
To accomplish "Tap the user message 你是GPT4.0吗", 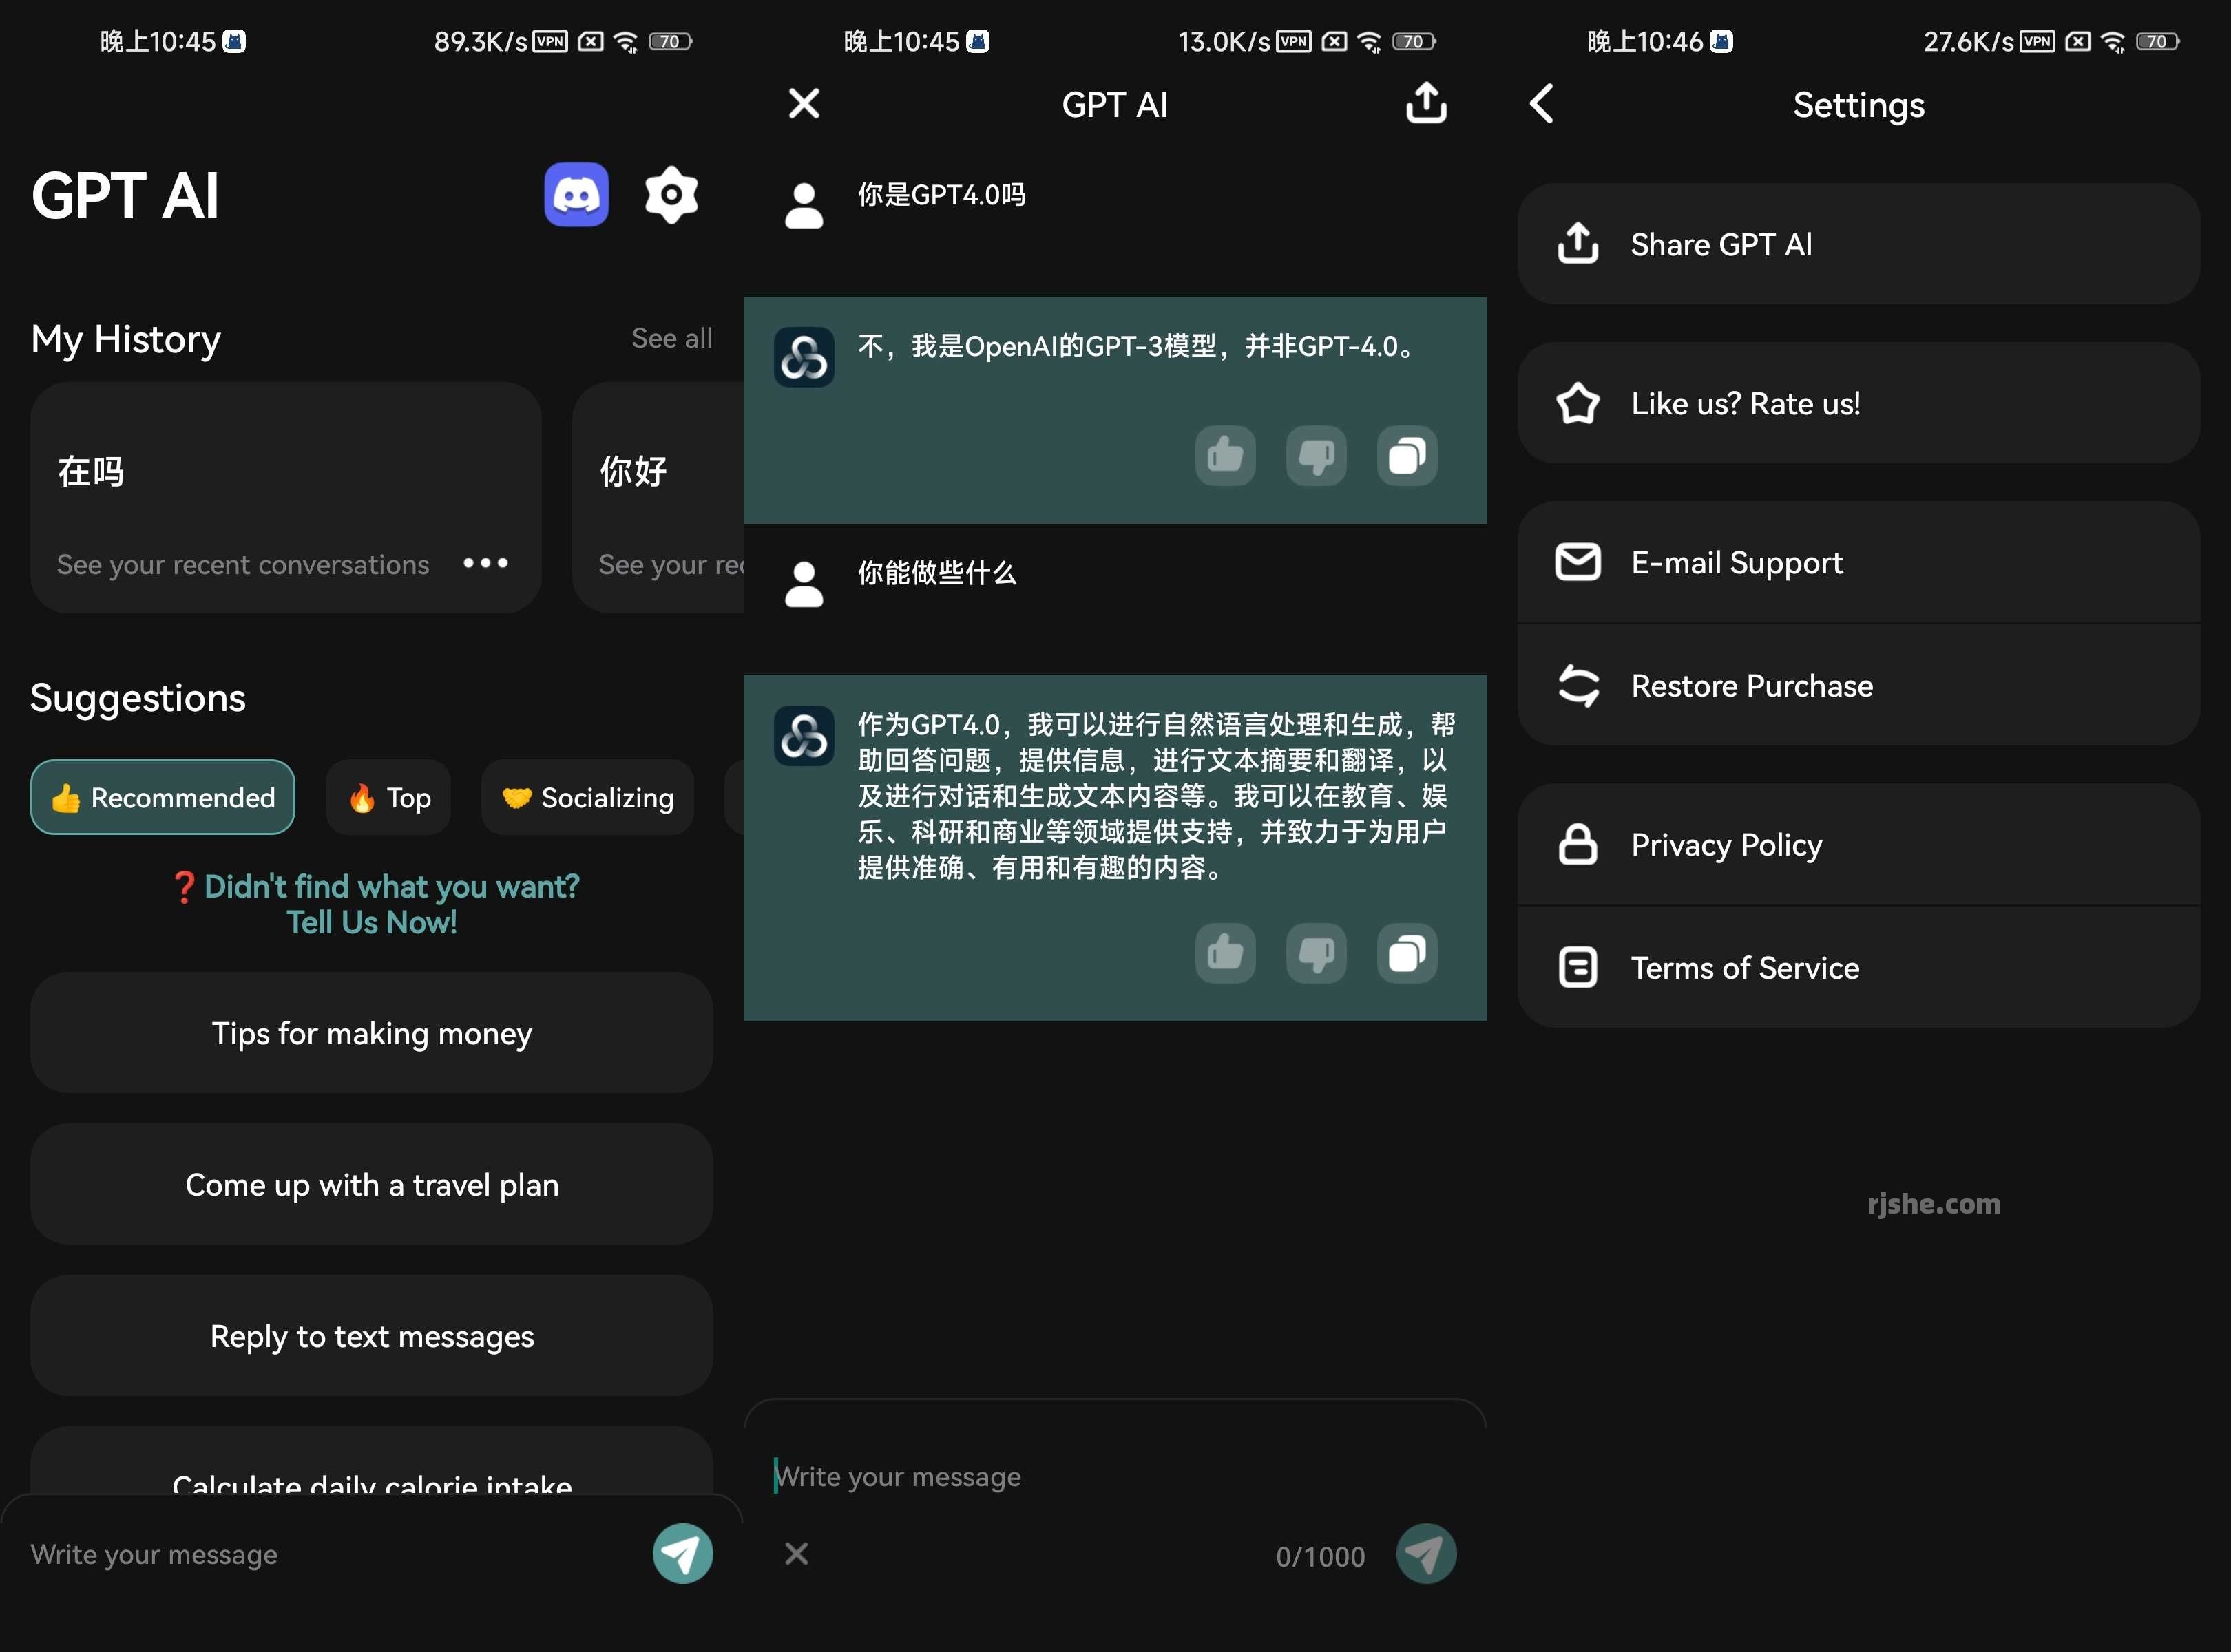I will tap(941, 195).
